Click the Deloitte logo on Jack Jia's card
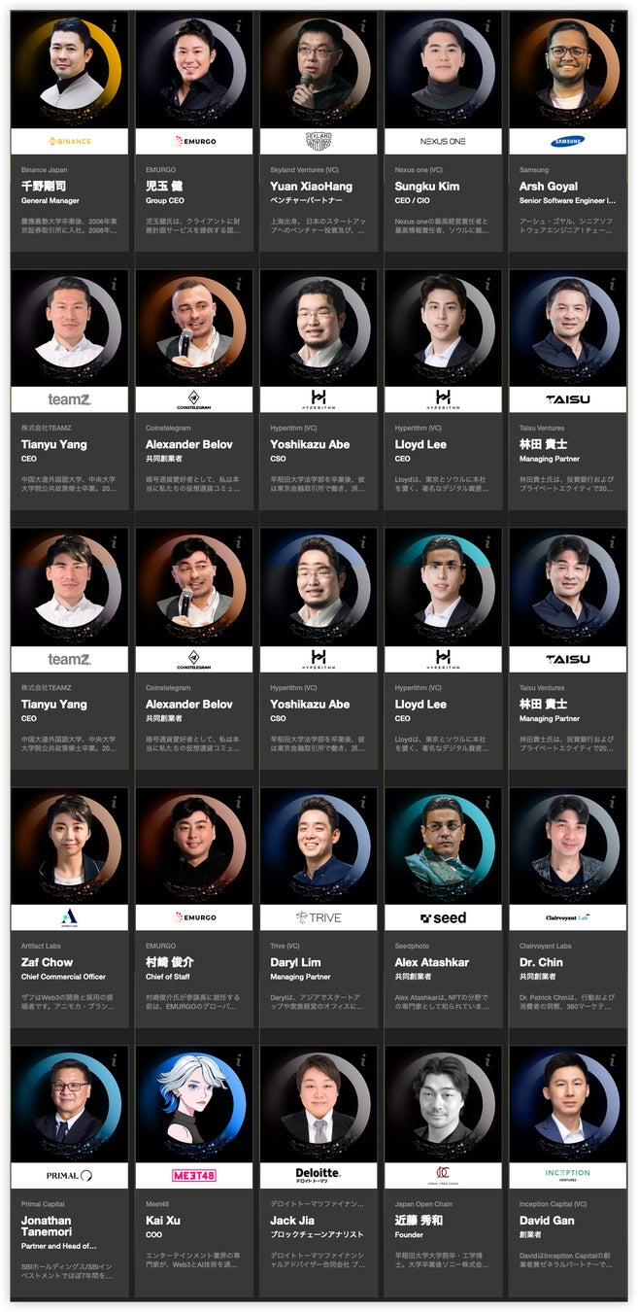The image size is (638, 1312). [x=319, y=1175]
